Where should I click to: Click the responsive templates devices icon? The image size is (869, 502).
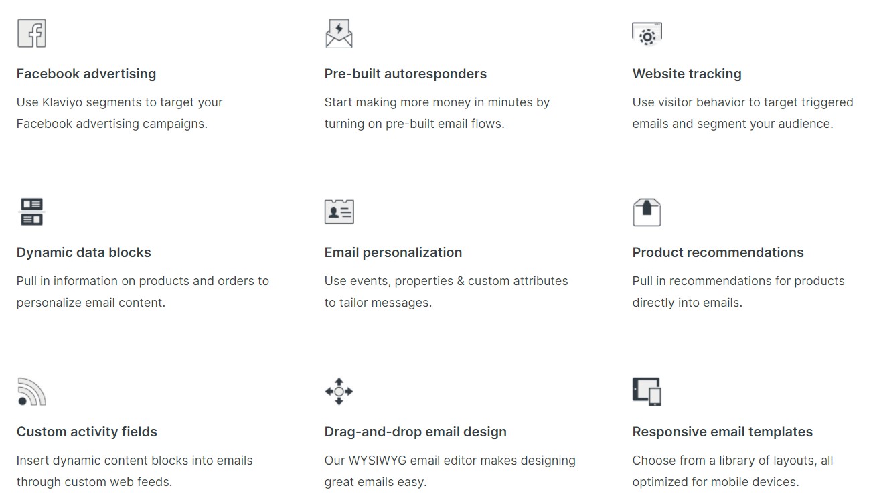[x=647, y=391]
